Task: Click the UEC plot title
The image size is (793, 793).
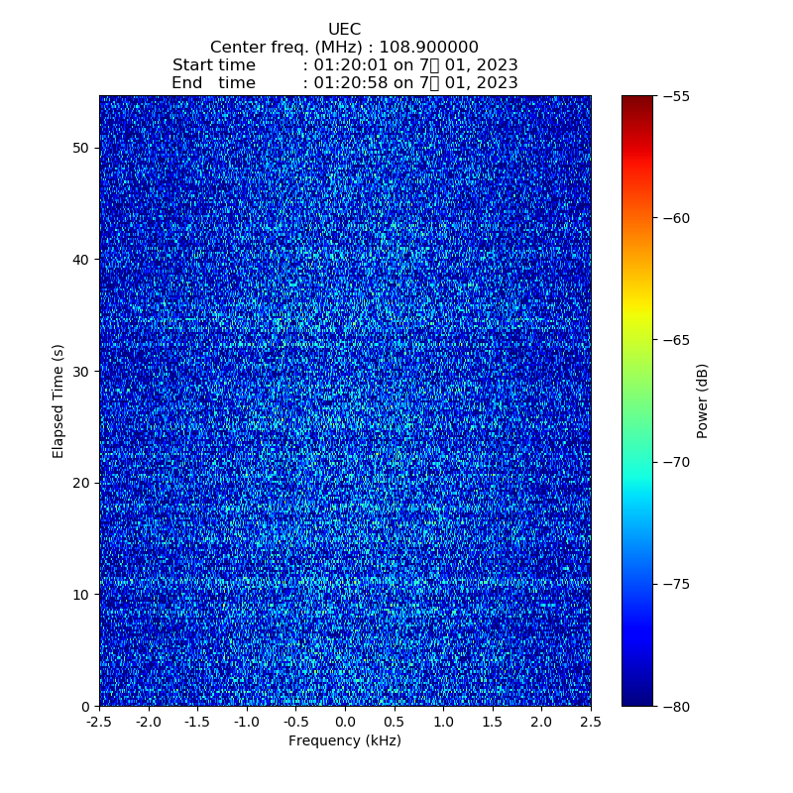Action: click(x=344, y=30)
